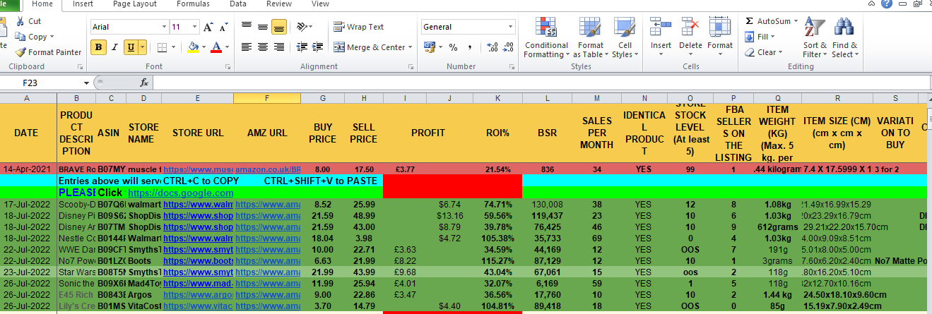Apply yellow Fill Color bucket

pos(192,47)
